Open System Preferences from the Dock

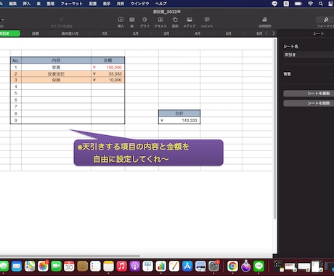tap(214, 267)
